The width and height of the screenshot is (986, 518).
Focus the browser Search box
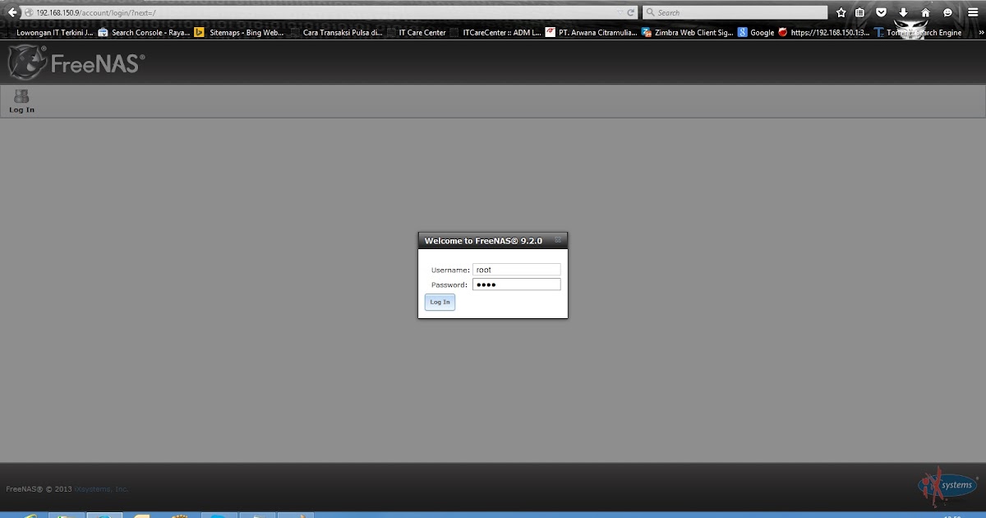[735, 12]
